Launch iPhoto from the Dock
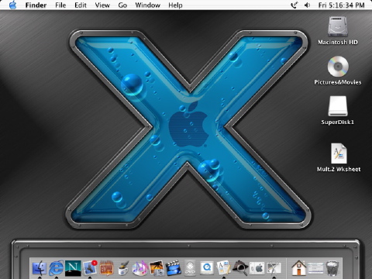372x279 pixels. [157, 268]
